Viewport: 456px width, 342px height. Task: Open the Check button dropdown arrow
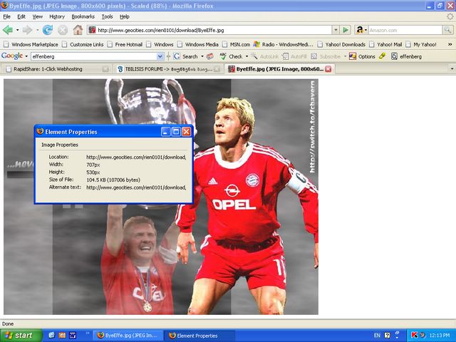(x=247, y=56)
